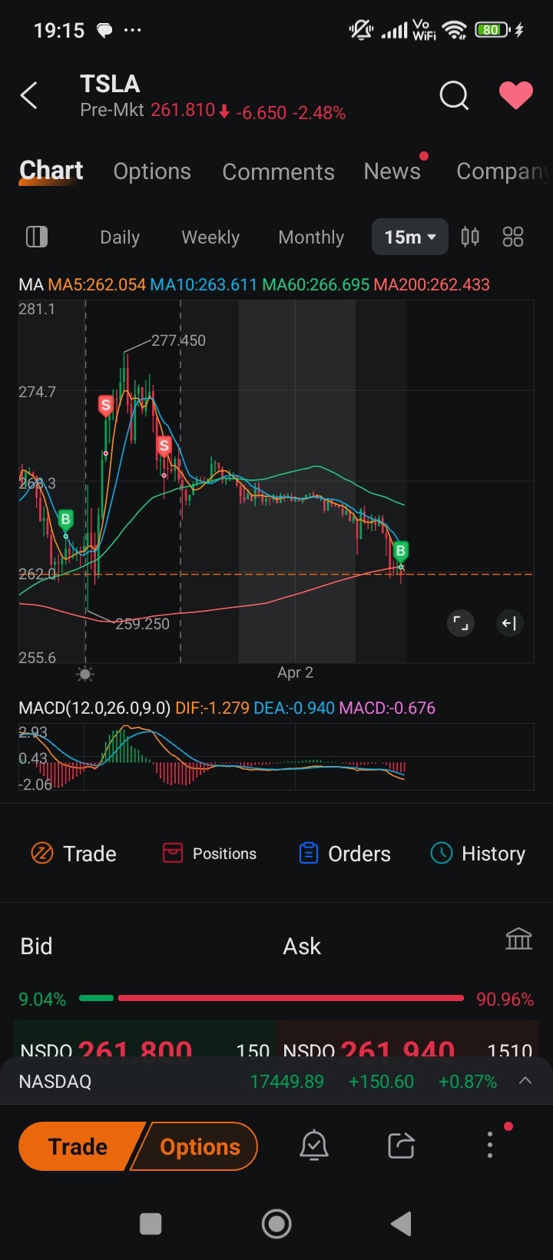Tap NASDAQ index value 17449.89

pyautogui.click(x=287, y=1081)
